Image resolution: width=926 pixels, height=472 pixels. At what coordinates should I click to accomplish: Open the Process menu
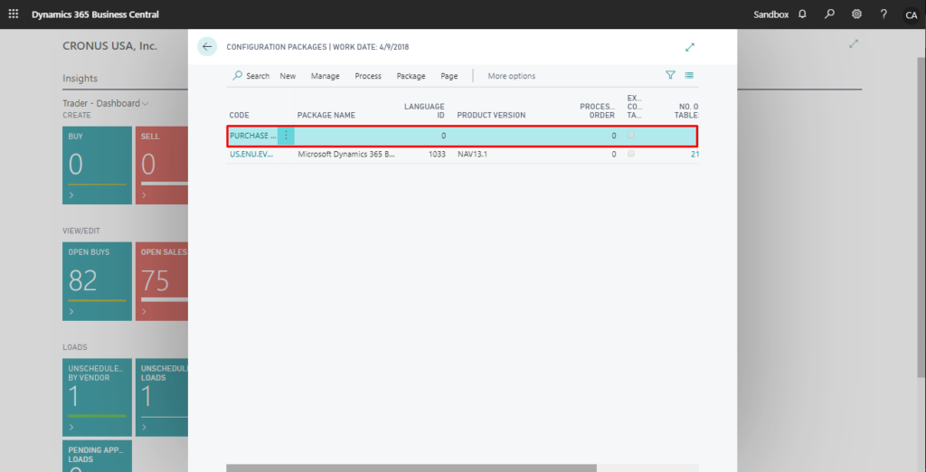click(368, 76)
